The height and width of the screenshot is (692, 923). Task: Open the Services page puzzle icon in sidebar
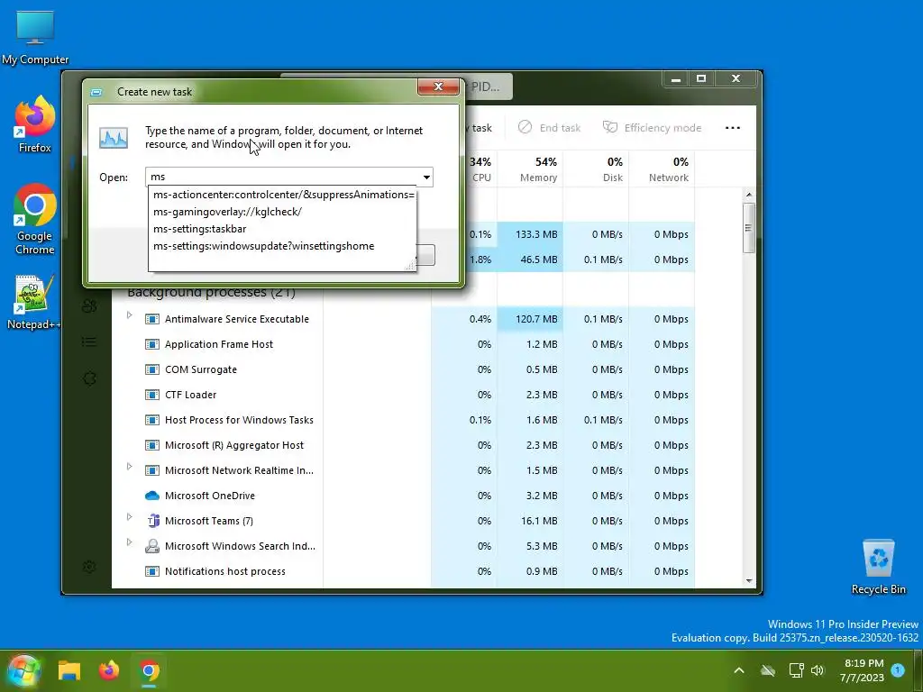pos(89,378)
